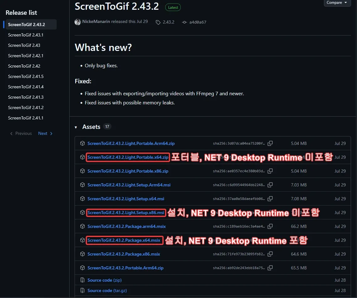
Task: Click package icon of Light.Portable.x64.zip
Action: pyautogui.click(x=82, y=157)
